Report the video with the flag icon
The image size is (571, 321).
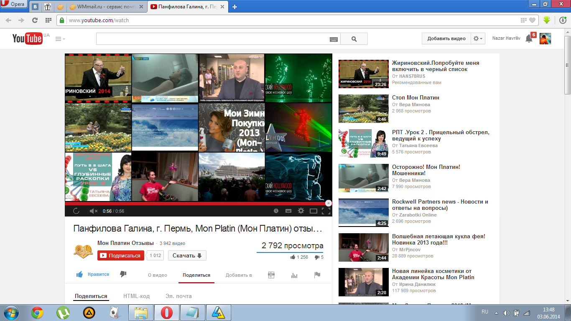click(317, 275)
